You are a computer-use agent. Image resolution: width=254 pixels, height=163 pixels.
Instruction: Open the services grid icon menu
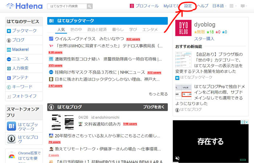click(233, 6)
